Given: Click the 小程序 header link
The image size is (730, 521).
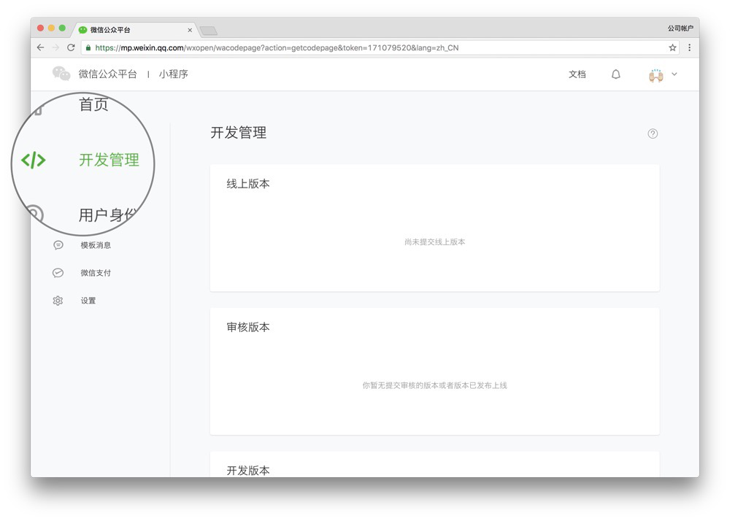Looking at the screenshot, I should tap(173, 73).
